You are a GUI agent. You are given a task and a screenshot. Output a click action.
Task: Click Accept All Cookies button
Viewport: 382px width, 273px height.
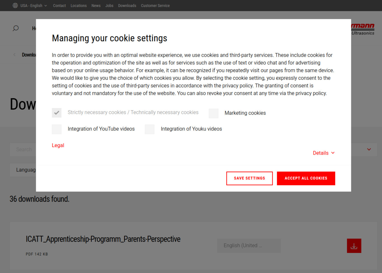(306, 178)
